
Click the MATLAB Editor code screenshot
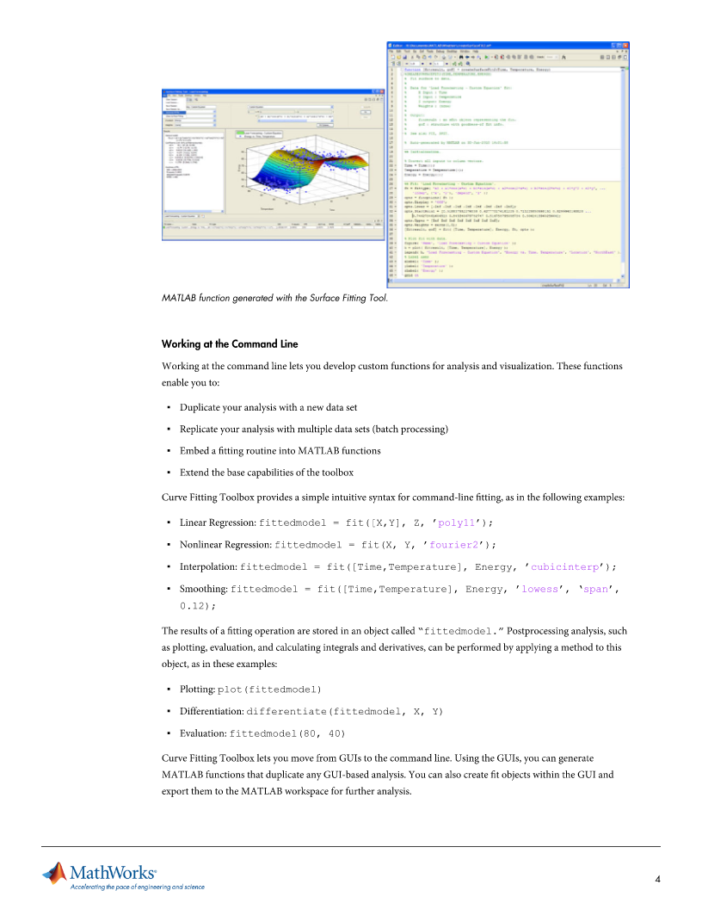(x=508, y=164)
